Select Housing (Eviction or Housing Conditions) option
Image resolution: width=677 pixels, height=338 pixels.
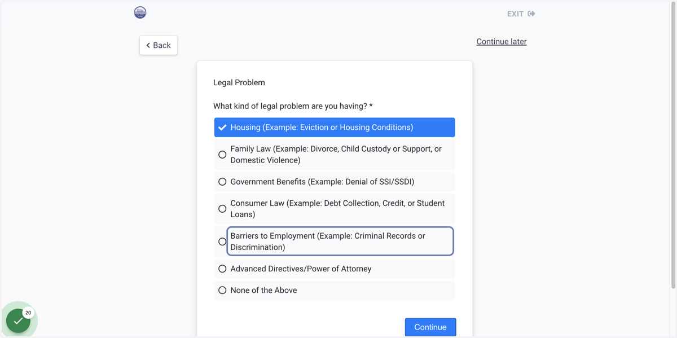click(335, 128)
